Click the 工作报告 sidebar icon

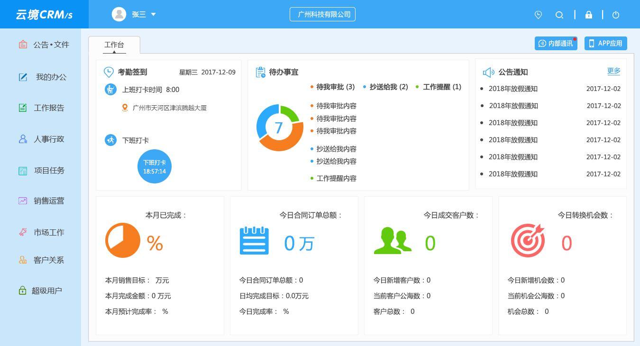click(23, 108)
